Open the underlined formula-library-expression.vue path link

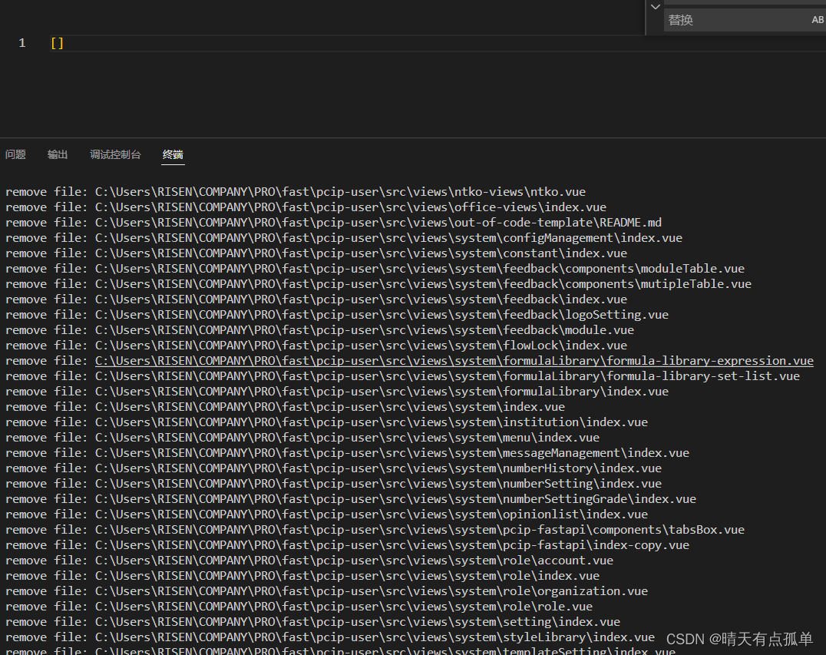[454, 361]
